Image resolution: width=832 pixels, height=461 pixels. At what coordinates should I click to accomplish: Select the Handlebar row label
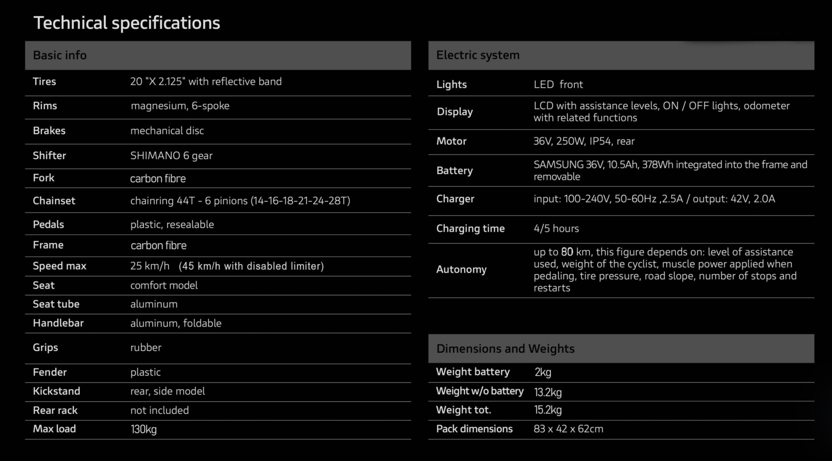(58, 323)
